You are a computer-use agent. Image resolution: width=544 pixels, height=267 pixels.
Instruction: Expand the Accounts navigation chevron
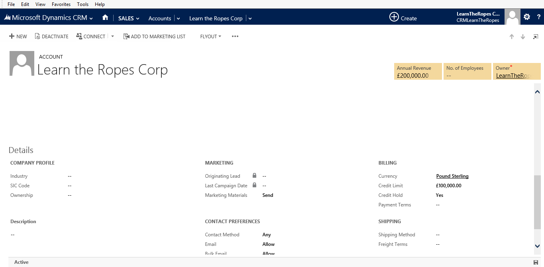tap(178, 18)
